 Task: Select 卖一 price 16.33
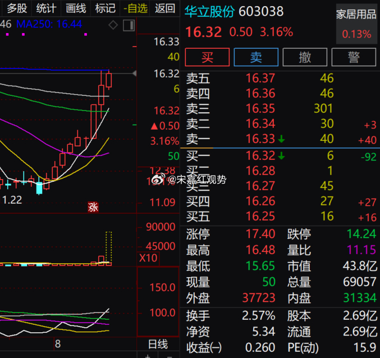[x=260, y=139]
